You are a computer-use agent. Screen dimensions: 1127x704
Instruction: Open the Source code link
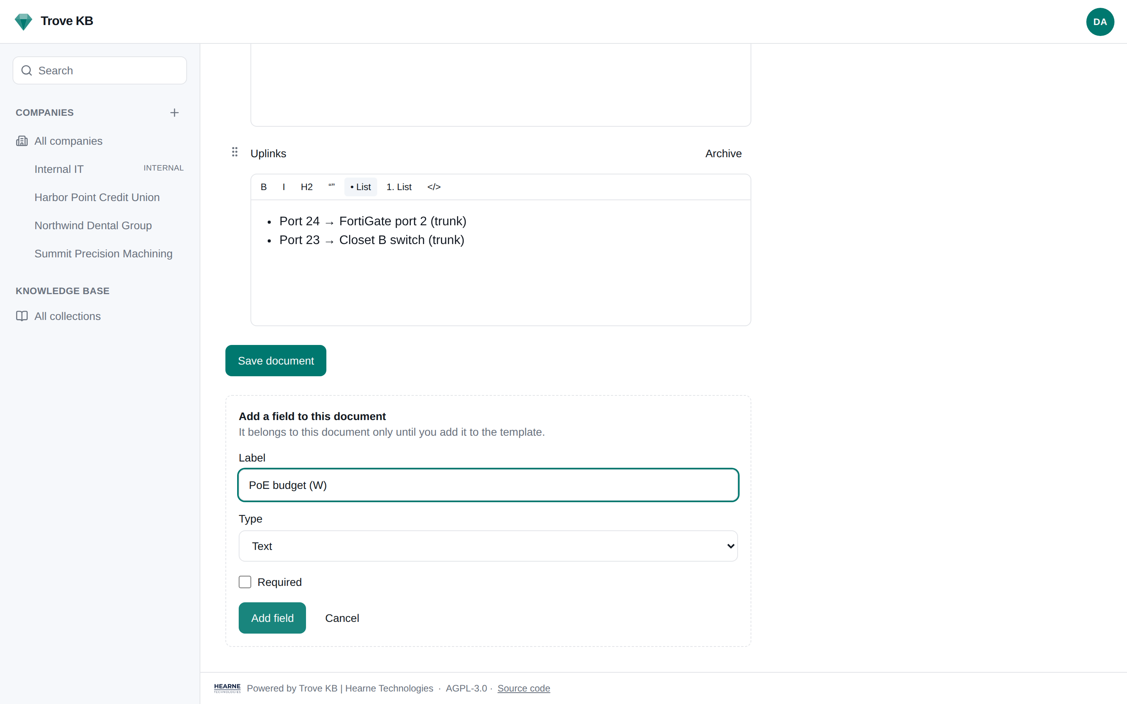tap(524, 688)
